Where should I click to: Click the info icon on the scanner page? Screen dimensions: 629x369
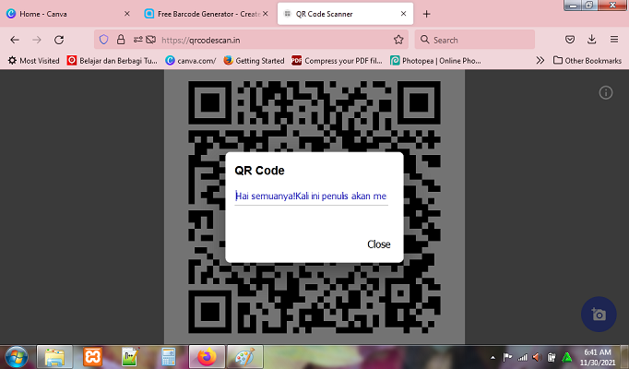tap(606, 92)
